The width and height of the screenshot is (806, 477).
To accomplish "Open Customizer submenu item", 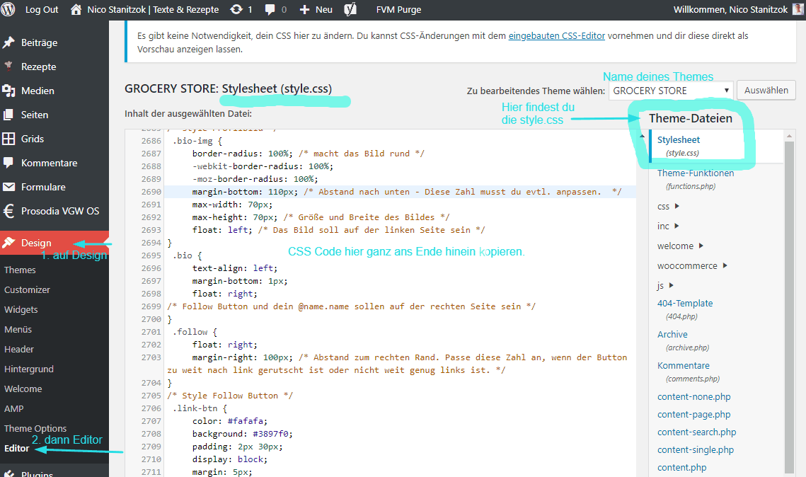I will [27, 289].
